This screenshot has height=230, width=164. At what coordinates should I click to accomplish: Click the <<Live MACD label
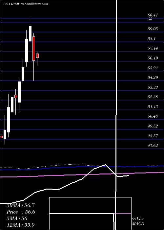click(x=138, y=221)
